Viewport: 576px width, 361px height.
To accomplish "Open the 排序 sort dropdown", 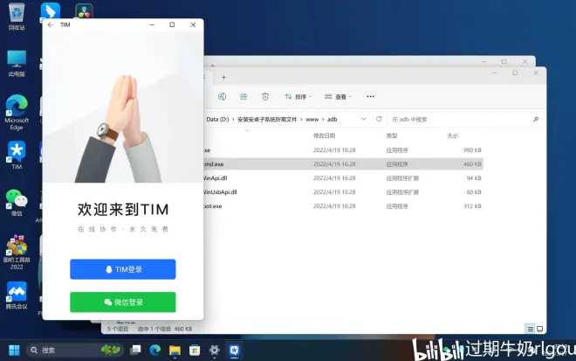I will coord(298,96).
